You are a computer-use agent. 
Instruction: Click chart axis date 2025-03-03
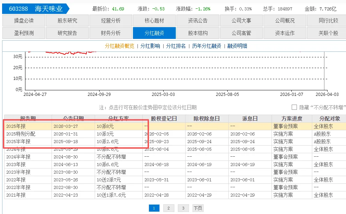[x=163, y=94]
